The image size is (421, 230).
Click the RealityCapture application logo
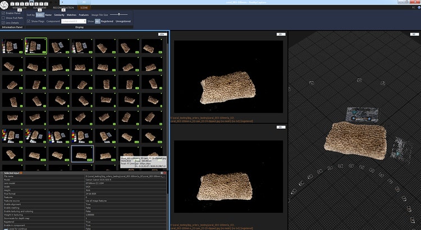(x=4, y=5)
